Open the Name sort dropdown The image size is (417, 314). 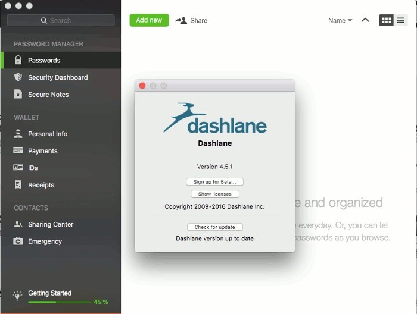[340, 20]
